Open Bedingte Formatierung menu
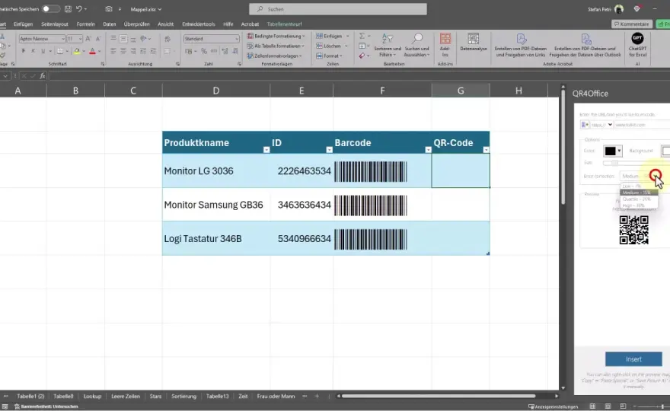Image resolution: width=670 pixels, height=411 pixels. (276, 36)
